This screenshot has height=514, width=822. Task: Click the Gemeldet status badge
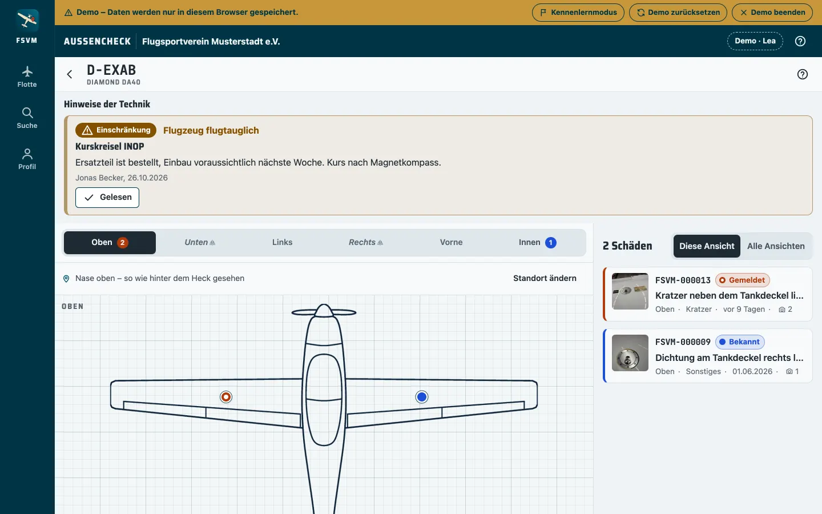[742, 280]
